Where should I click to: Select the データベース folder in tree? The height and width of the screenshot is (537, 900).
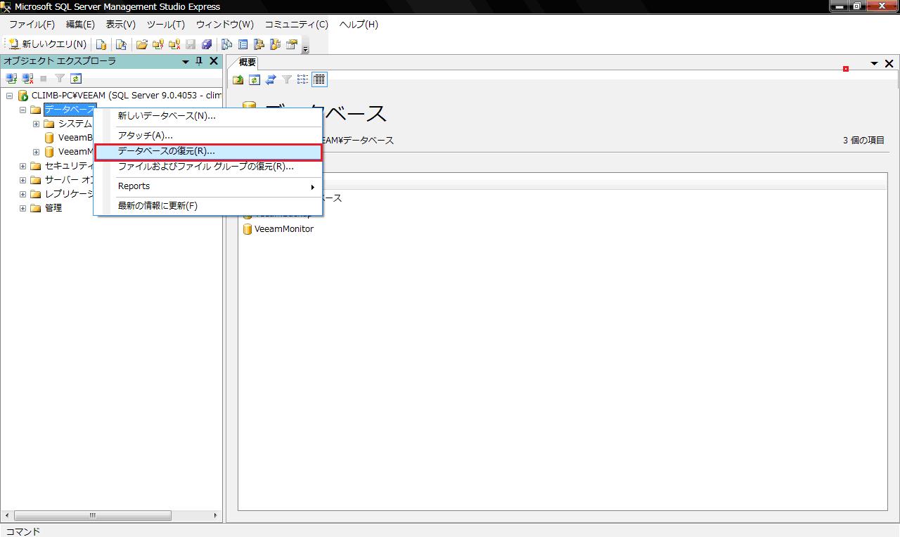pyautogui.click(x=69, y=110)
